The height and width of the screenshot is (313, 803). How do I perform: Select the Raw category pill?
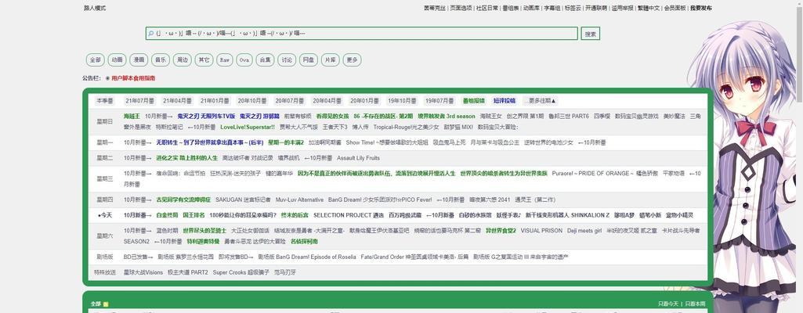pos(224,59)
